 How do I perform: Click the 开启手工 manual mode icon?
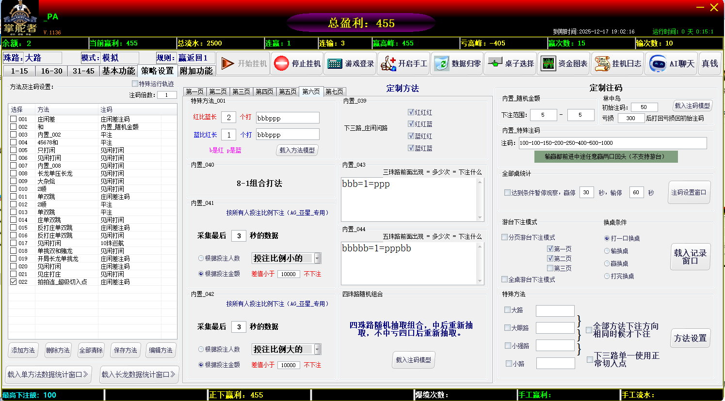click(388, 63)
